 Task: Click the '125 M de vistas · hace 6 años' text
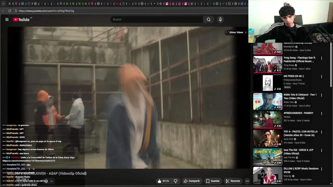click(x=297, y=180)
